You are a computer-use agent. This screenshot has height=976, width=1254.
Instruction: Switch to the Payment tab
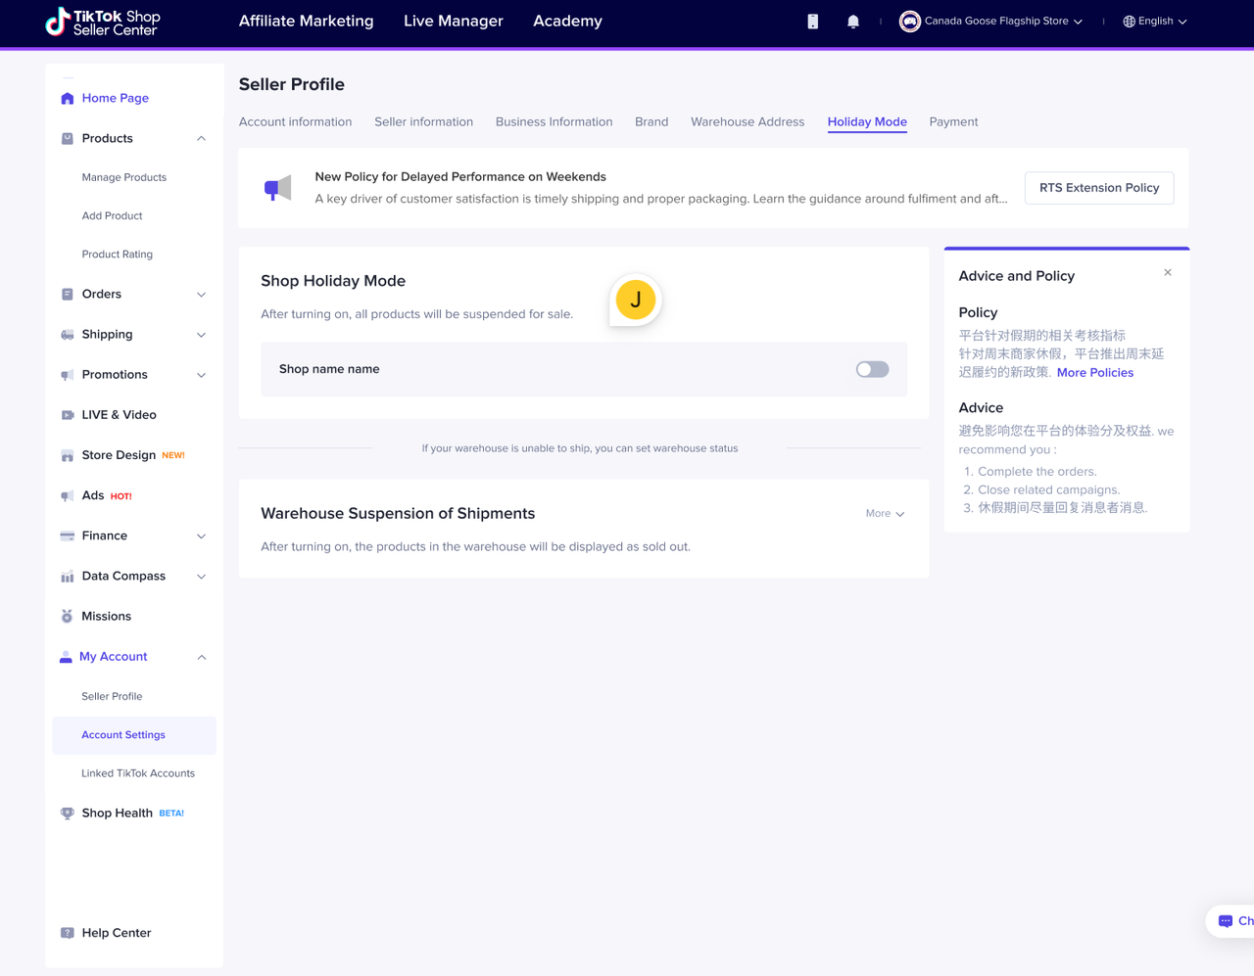pyautogui.click(x=953, y=122)
